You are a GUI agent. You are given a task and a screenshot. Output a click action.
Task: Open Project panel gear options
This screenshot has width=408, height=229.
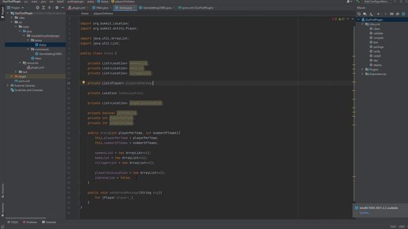[x=57, y=8]
